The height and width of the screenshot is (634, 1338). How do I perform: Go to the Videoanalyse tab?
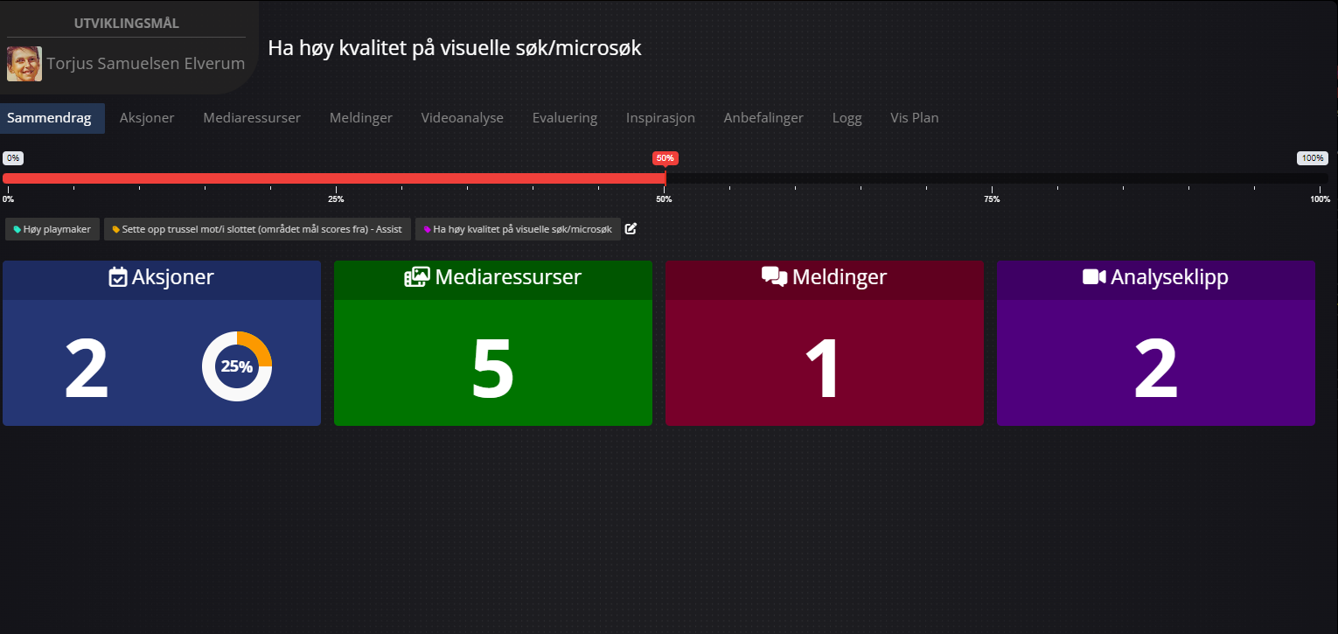[x=462, y=118]
